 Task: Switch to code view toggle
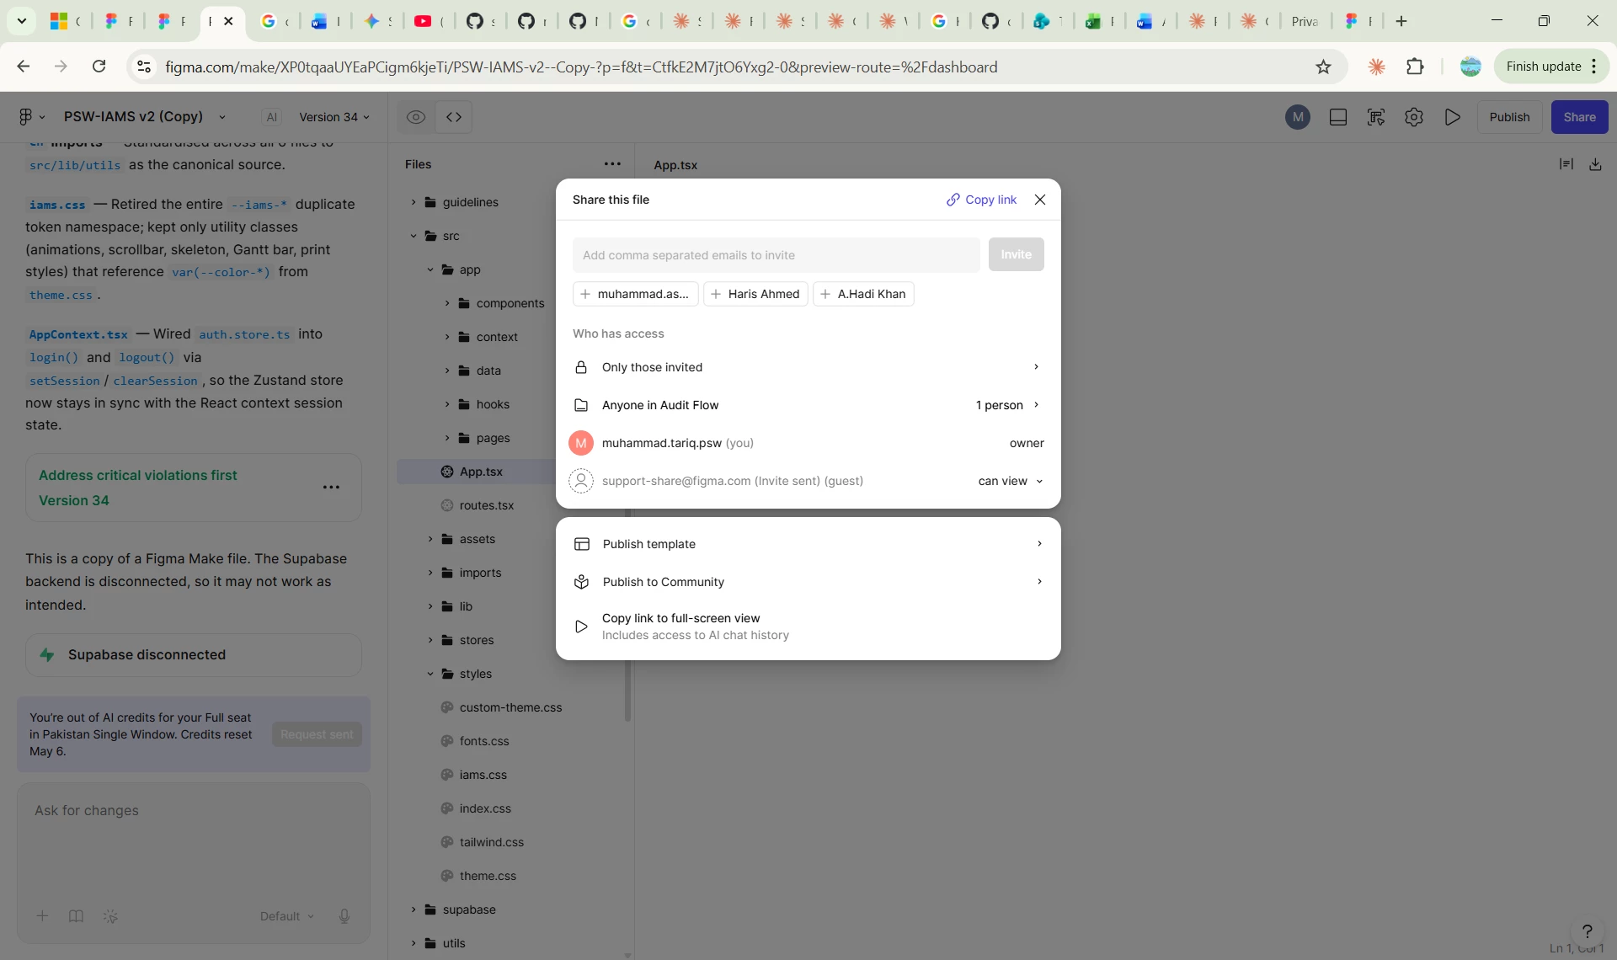pyautogui.click(x=454, y=117)
